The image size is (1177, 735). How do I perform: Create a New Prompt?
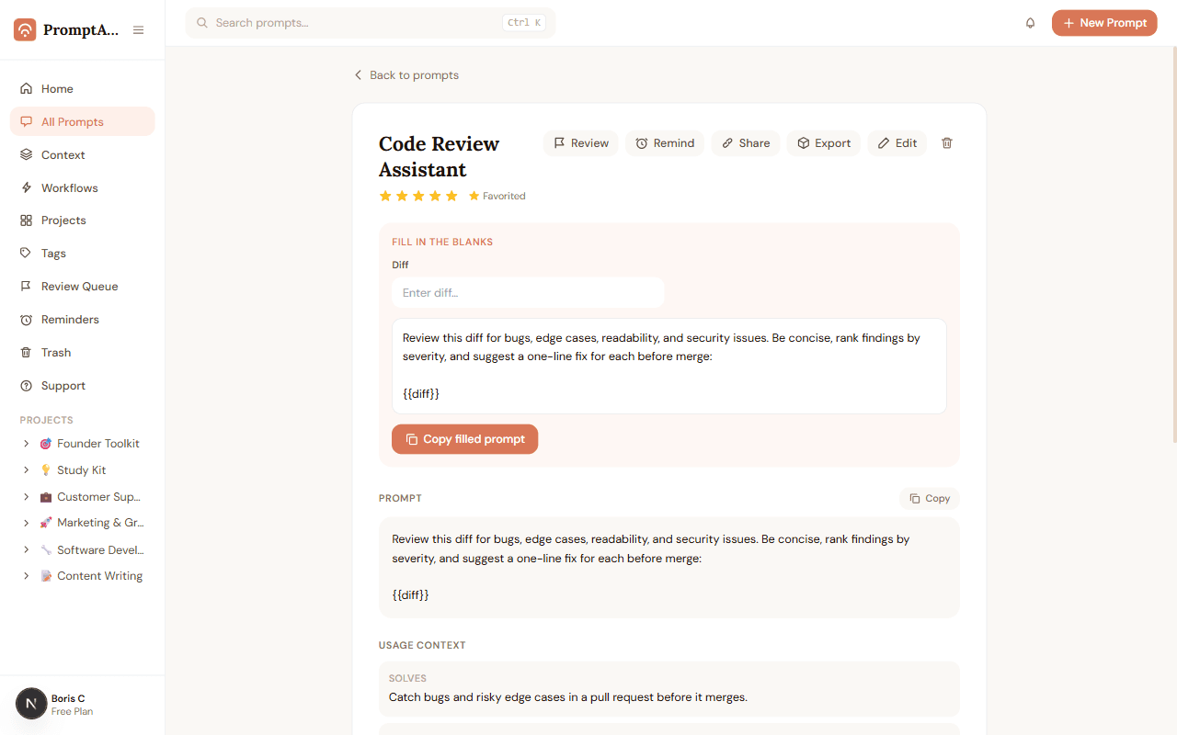pos(1104,23)
